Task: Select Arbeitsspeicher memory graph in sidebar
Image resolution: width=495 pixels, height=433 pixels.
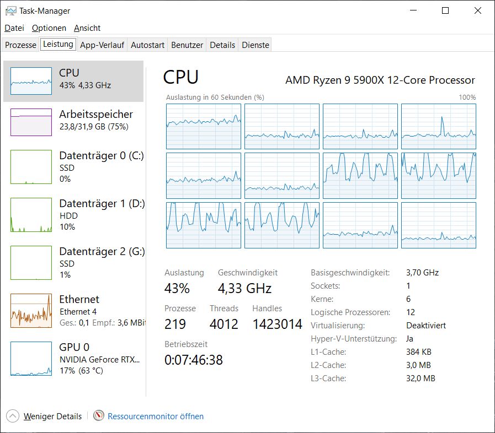Action: 31,122
